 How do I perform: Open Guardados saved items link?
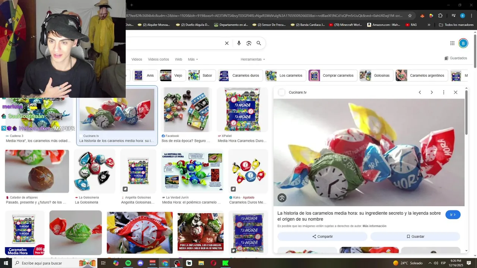point(456,58)
